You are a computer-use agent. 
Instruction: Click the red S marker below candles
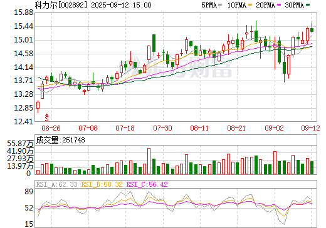point(47,117)
